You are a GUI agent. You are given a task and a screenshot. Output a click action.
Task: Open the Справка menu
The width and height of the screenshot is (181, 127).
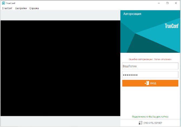pyautogui.click(x=34, y=8)
